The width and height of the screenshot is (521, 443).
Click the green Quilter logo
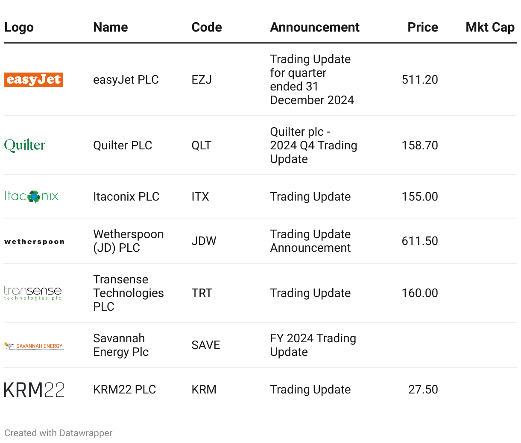pos(25,146)
